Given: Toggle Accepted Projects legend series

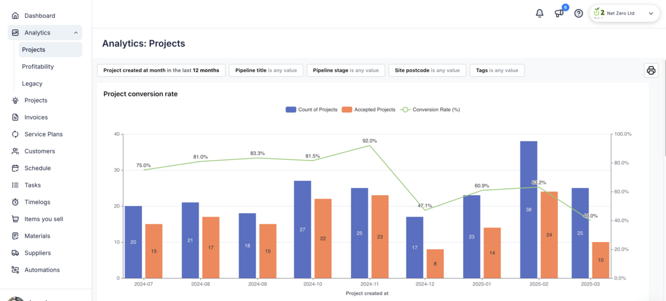Looking at the screenshot, I should point(369,109).
